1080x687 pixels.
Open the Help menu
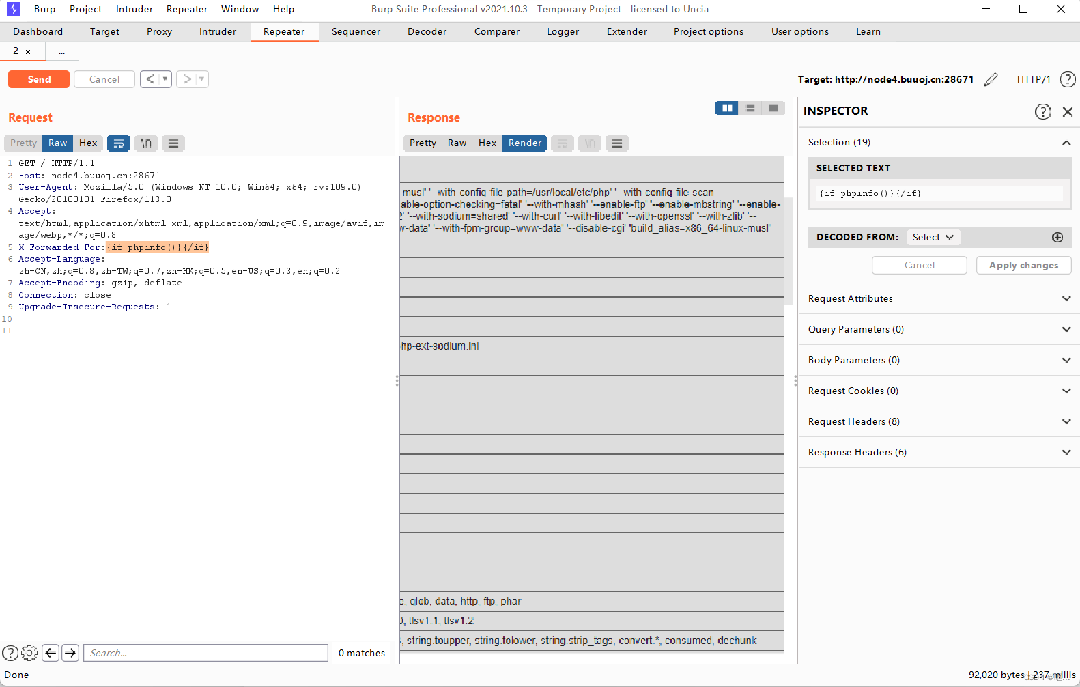point(283,9)
